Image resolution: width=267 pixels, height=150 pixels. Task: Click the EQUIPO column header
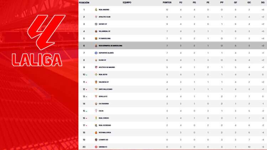pyautogui.click(x=127, y=2)
